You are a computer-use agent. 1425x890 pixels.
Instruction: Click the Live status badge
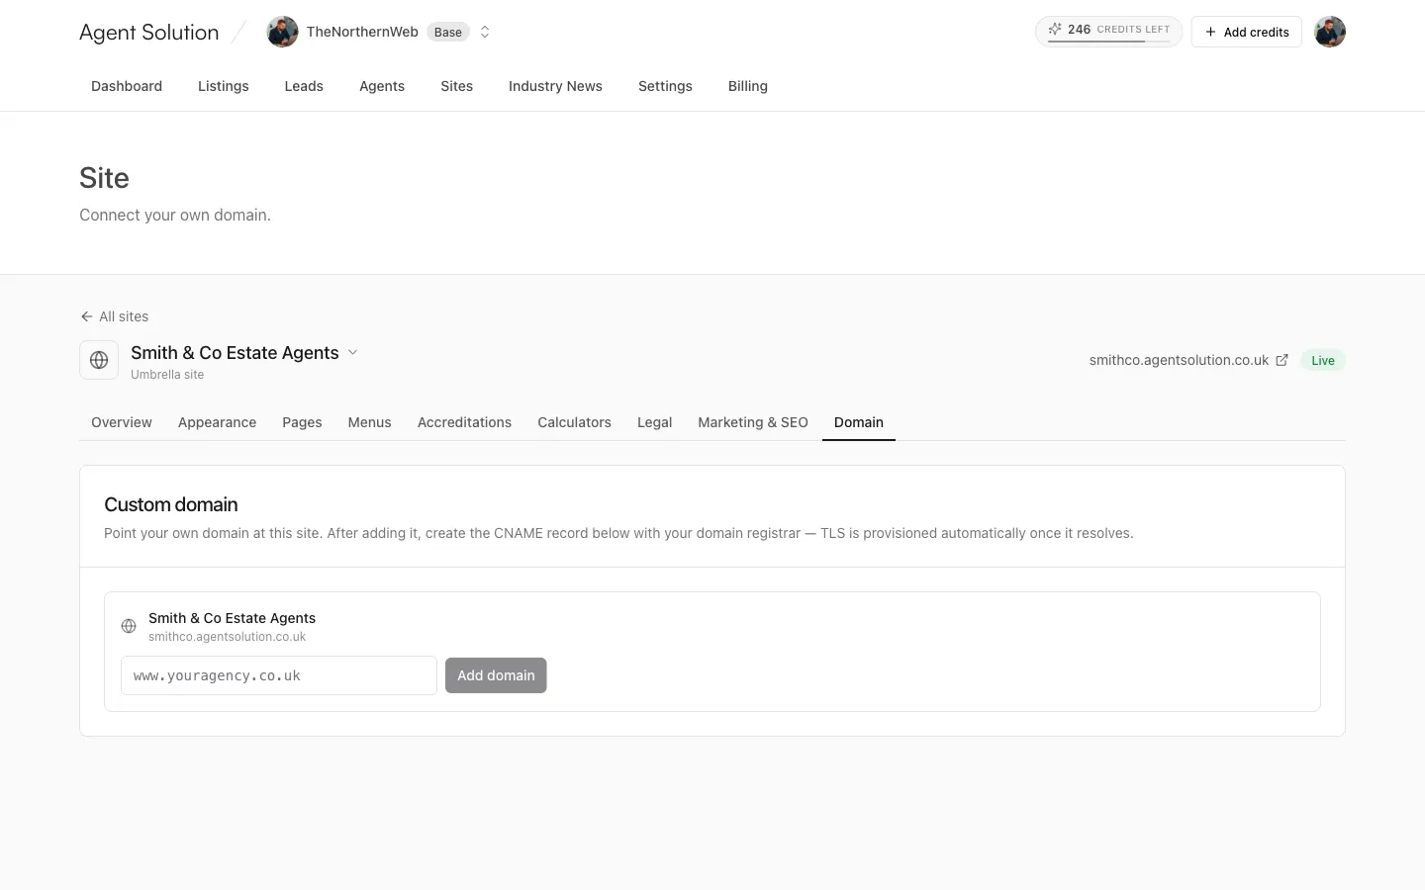coord(1323,360)
